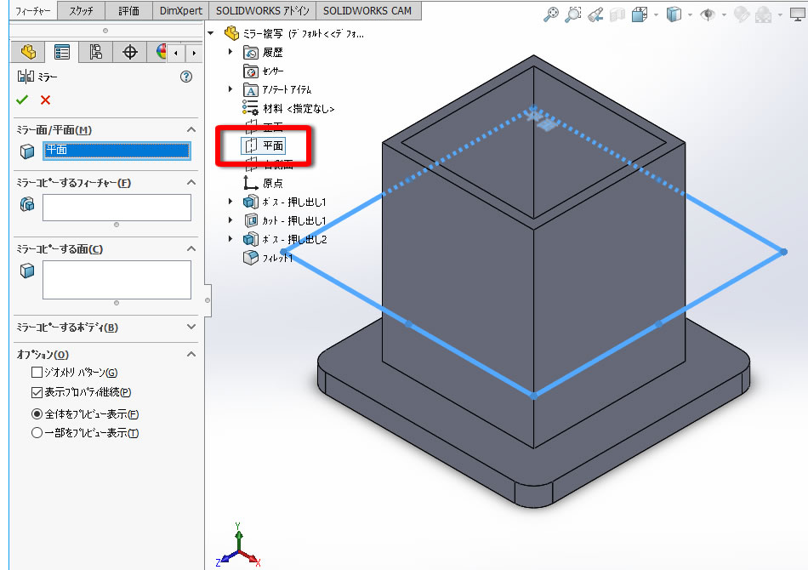The width and height of the screenshot is (808, 570).
Task: Expand the アノテート アイテム tree node
Action: click(230, 89)
